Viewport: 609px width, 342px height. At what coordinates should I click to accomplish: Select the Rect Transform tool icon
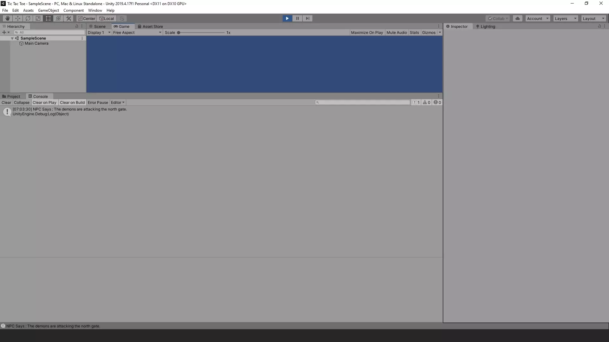(x=48, y=18)
